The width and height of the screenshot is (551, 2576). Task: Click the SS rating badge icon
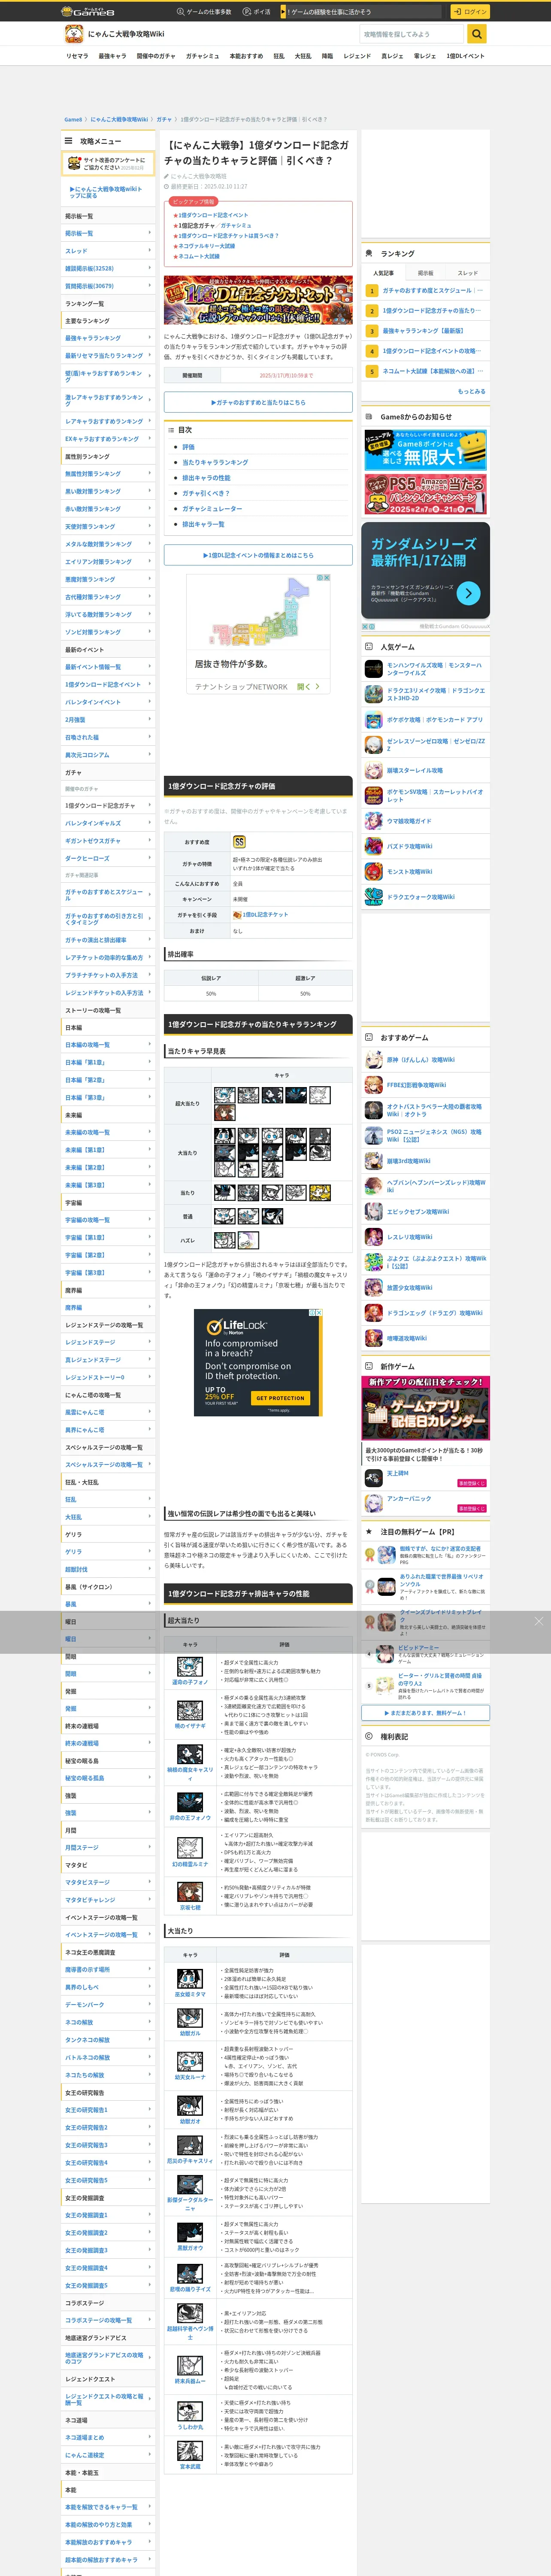coord(239,842)
